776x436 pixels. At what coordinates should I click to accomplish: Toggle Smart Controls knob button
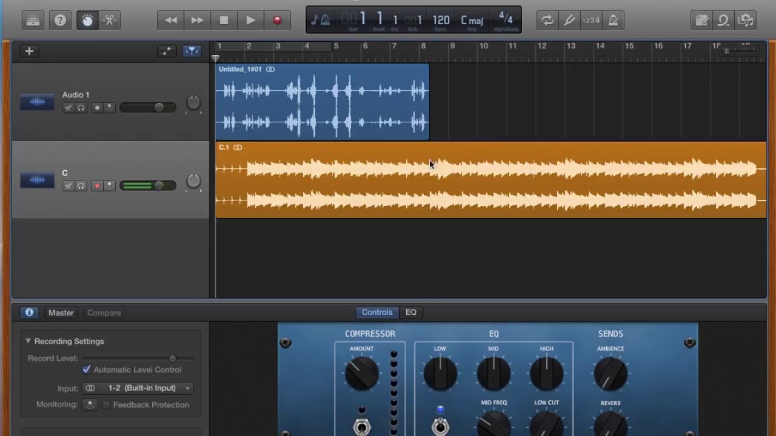[x=87, y=21]
